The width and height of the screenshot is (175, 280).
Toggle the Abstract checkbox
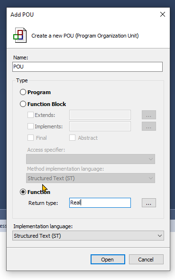72,138
